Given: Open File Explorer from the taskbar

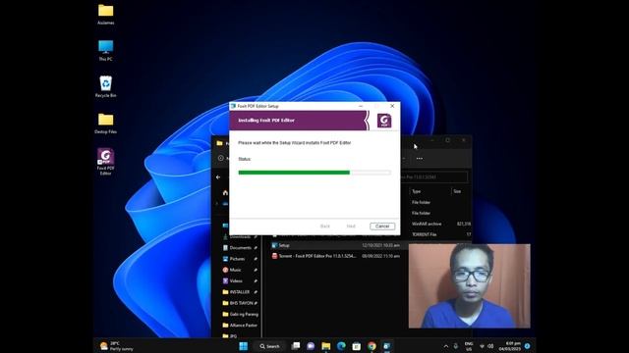Looking at the screenshot, I should point(325,346).
